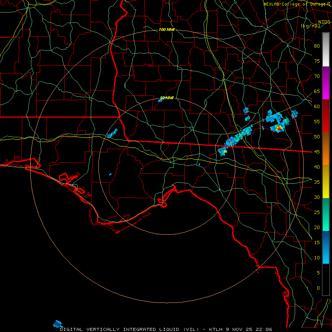Click the NIDS label above the scale
332x332 pixels.
(324, 22)
